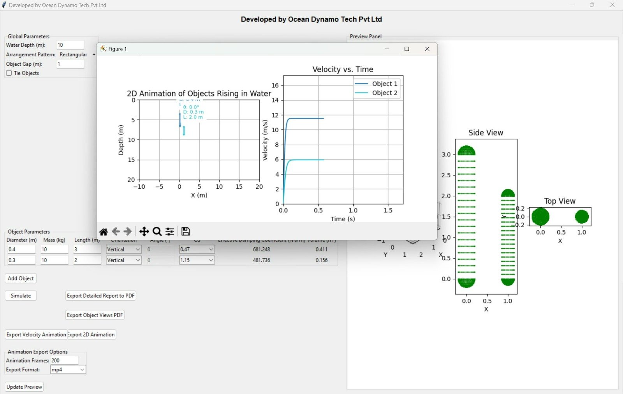Click the Update Preview button
623x394 pixels.
point(24,387)
